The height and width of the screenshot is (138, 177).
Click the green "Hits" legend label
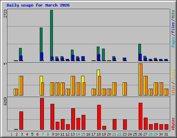(173, 14)
